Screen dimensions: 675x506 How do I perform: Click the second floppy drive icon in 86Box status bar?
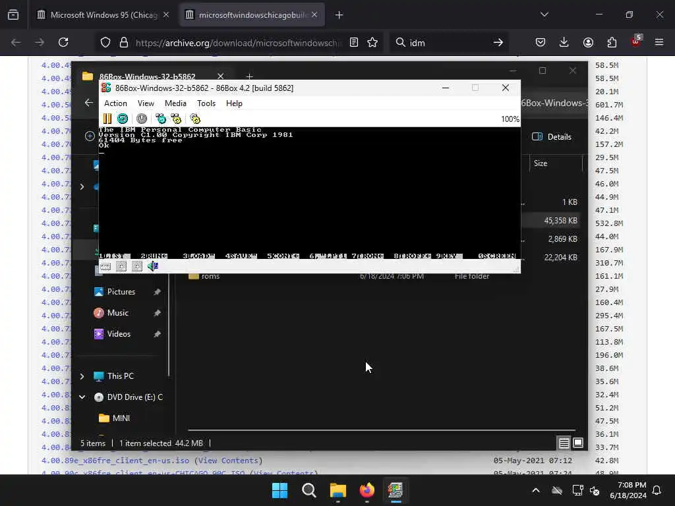(x=137, y=266)
